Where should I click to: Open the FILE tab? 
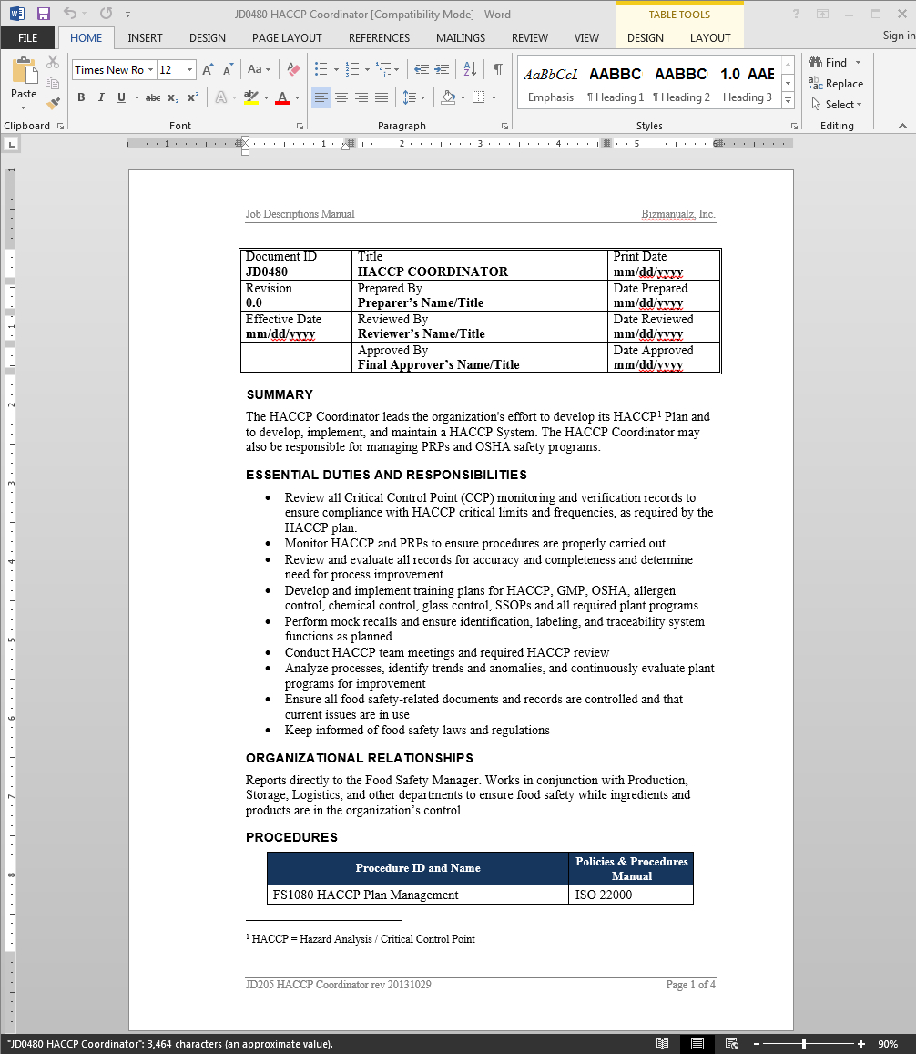(27, 38)
